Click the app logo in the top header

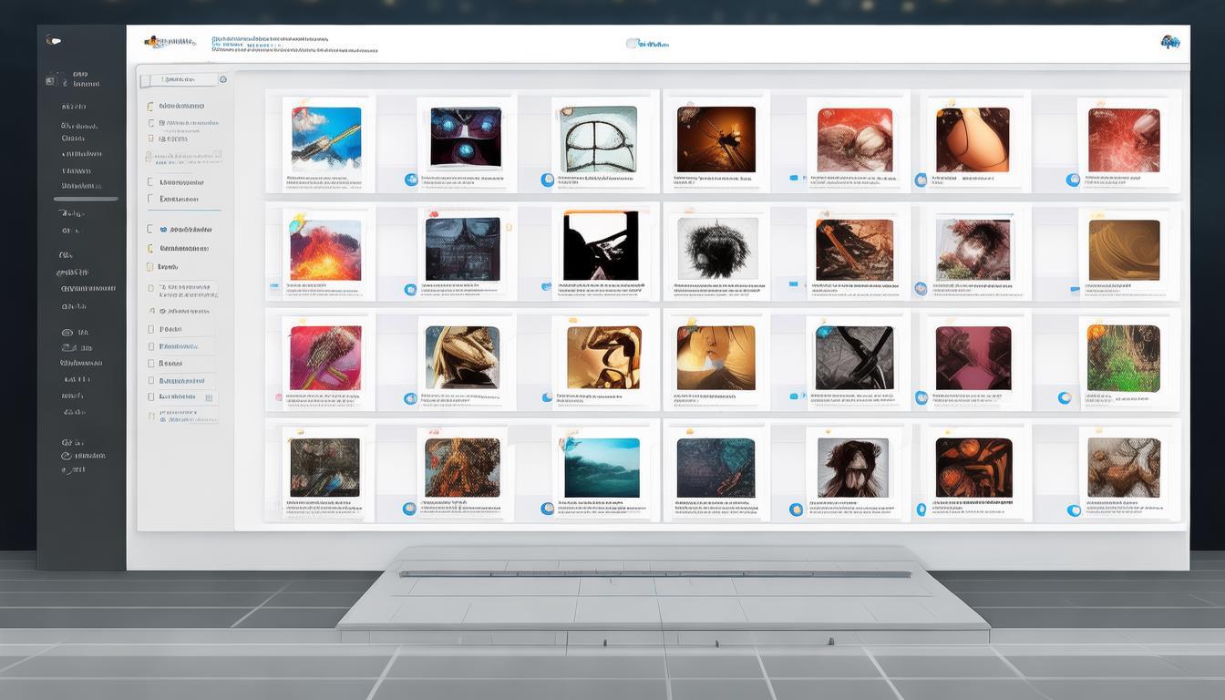coord(170,42)
